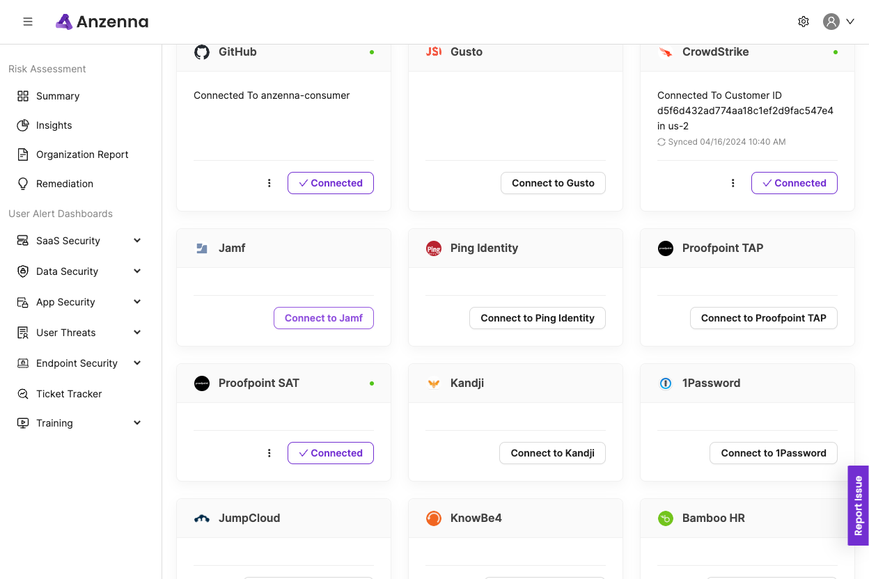Click the Report Issue side tab
Image resolution: width=869 pixels, height=579 pixels.
click(858, 505)
